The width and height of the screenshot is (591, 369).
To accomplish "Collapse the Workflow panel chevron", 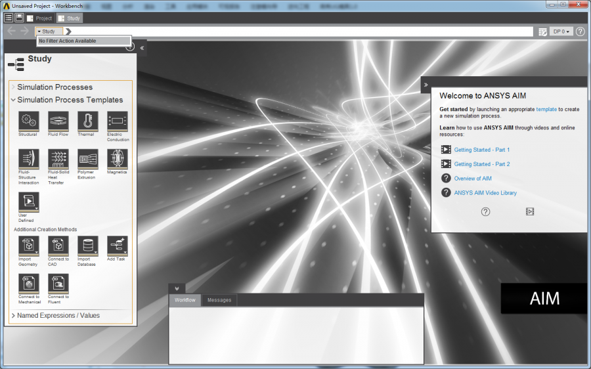I will pyautogui.click(x=177, y=288).
